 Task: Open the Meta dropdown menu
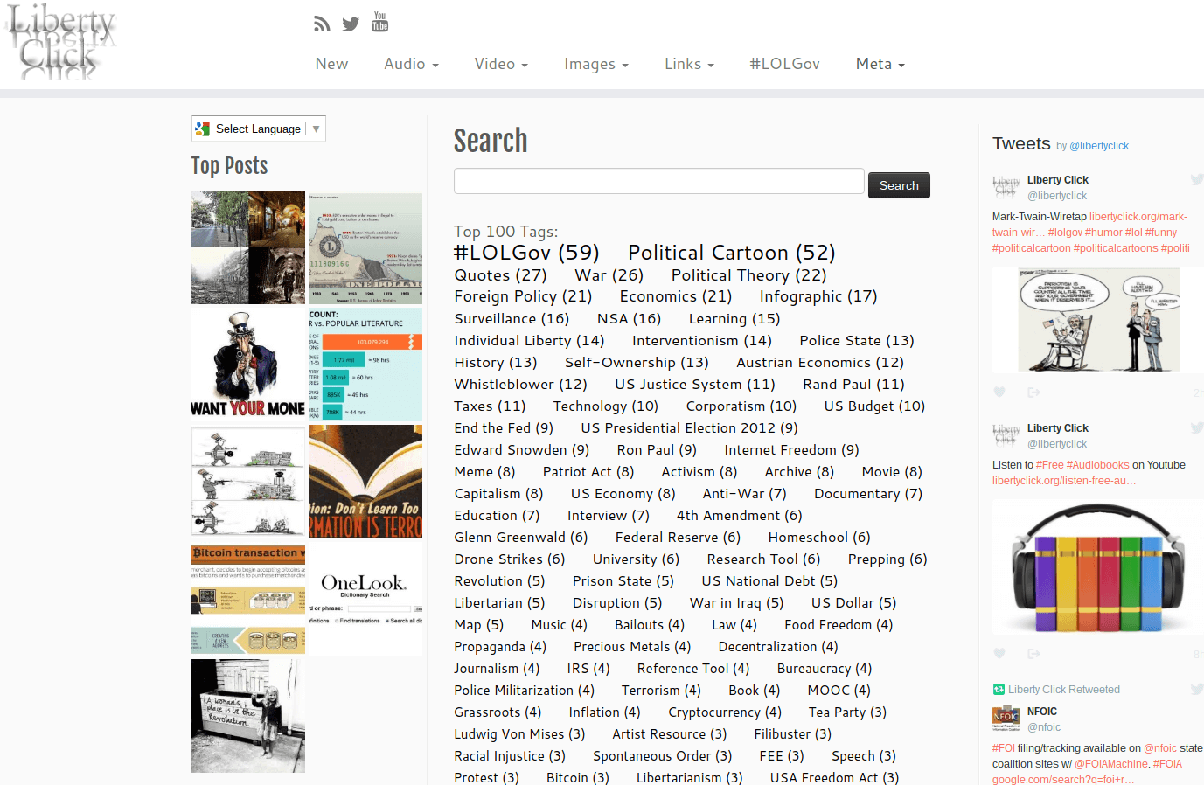880,64
